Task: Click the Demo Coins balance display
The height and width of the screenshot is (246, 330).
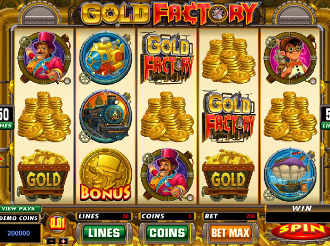Action: click(20, 233)
